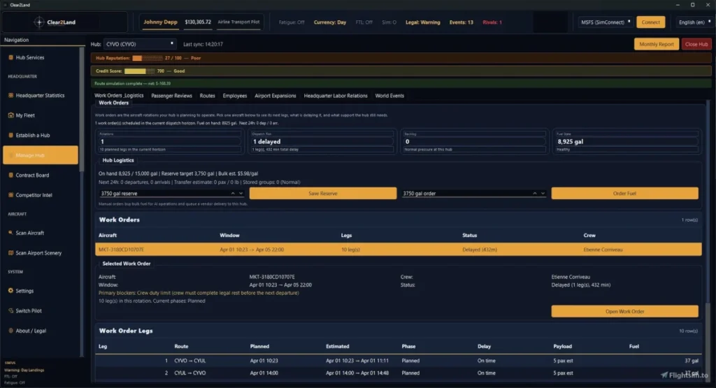Image resolution: width=716 pixels, height=388 pixels.
Task: Select the Establish a Hub icon
Action: [10, 135]
